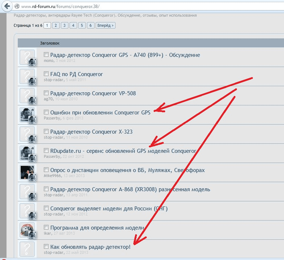Click avatar beside Как обновлять радар-детектор
Viewport: 284px width, 260px height.
pyautogui.click(x=27, y=249)
